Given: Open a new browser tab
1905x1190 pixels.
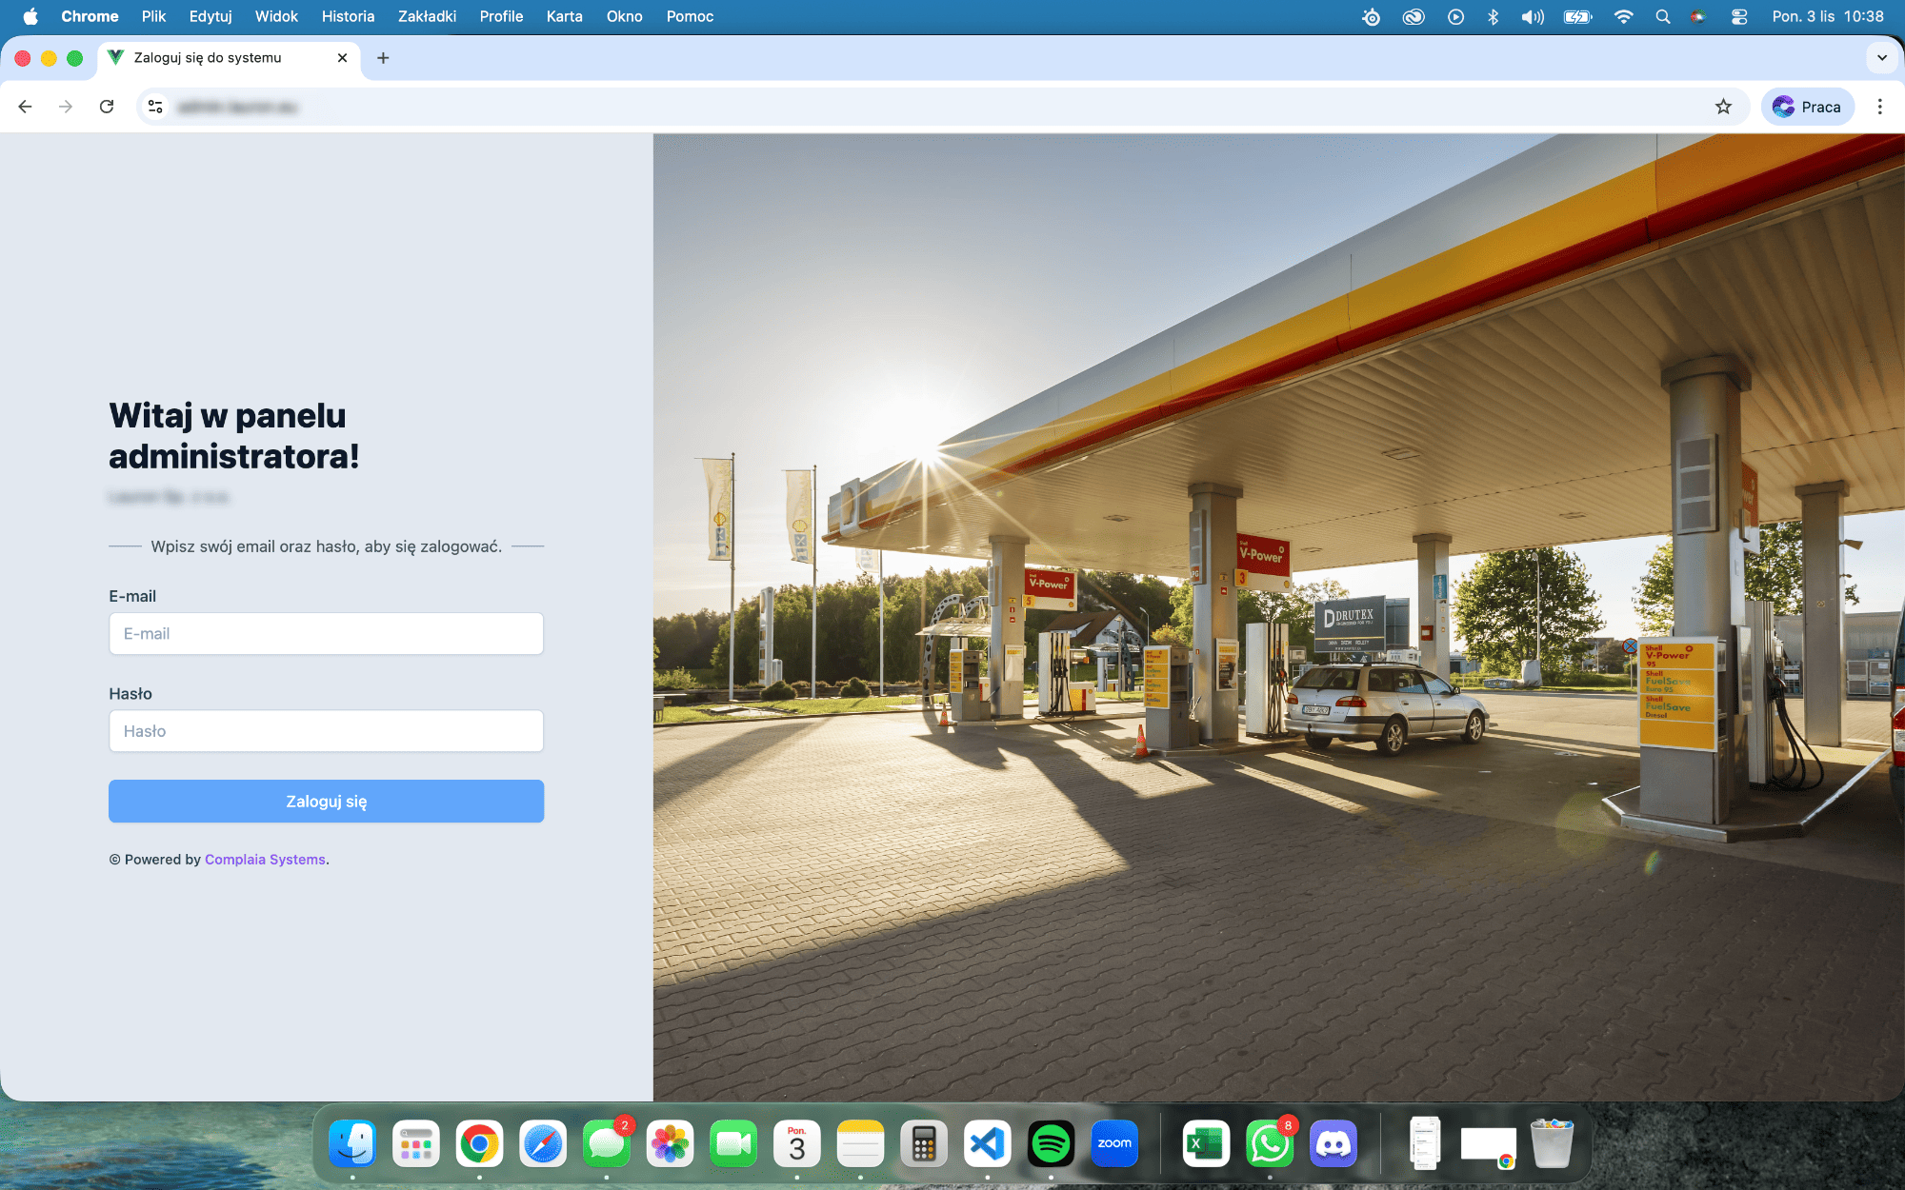Looking at the screenshot, I should point(383,58).
